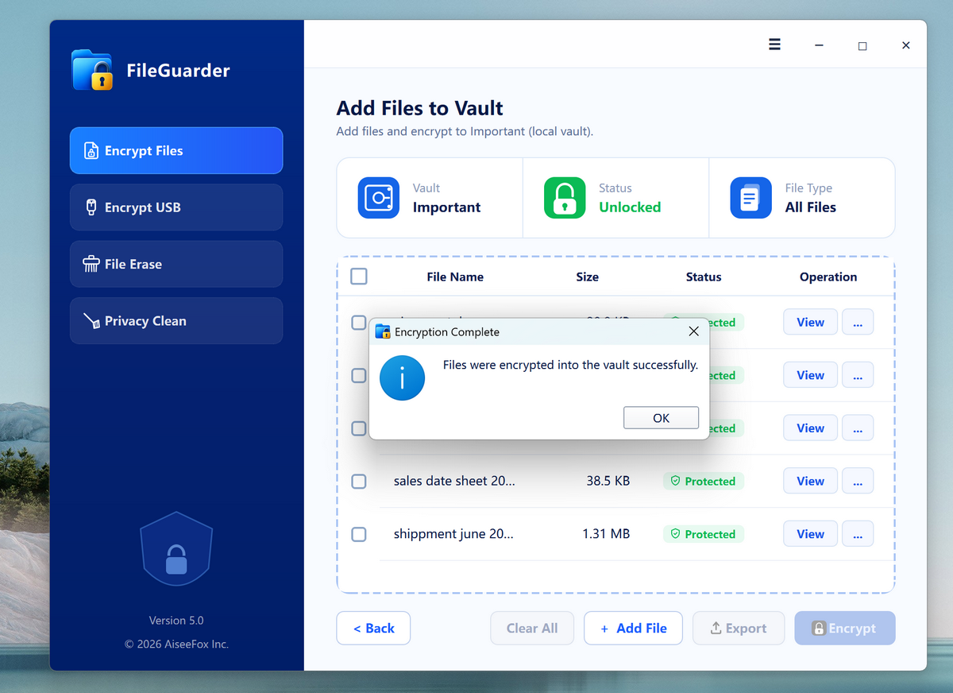953x693 pixels.
Task: Click the 1.31 MB size value
Action: click(606, 534)
